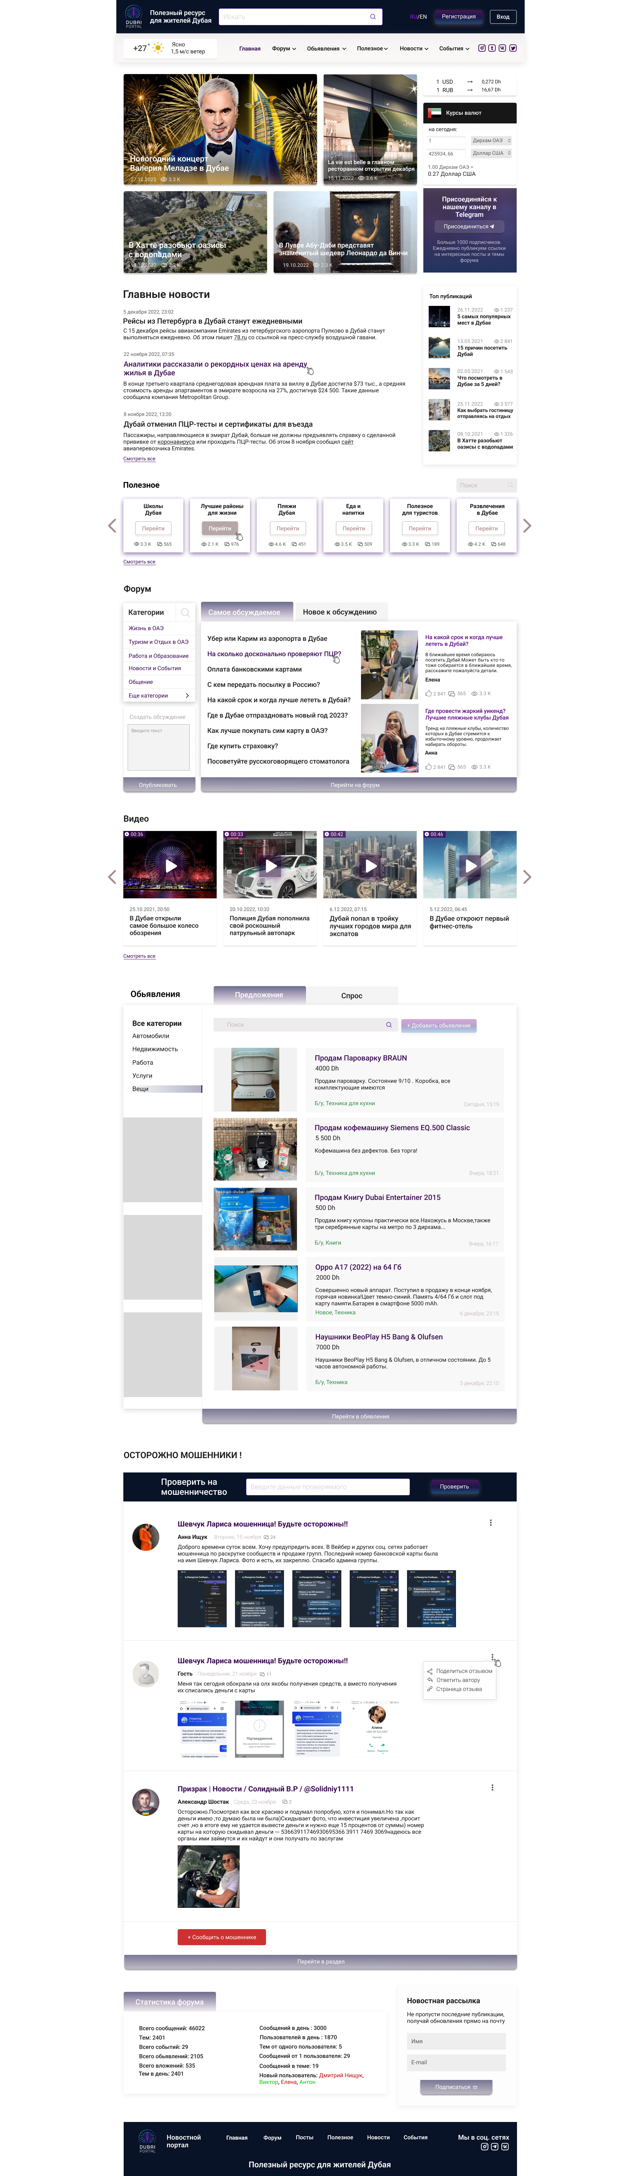
Task: Click the sunny weather icon
Action: [x=158, y=48]
